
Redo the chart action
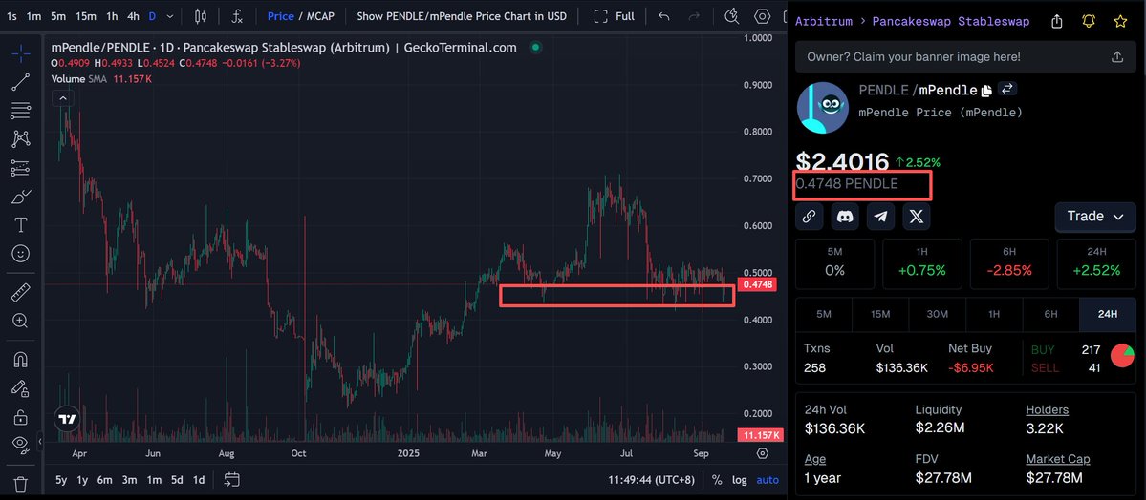[x=694, y=16]
